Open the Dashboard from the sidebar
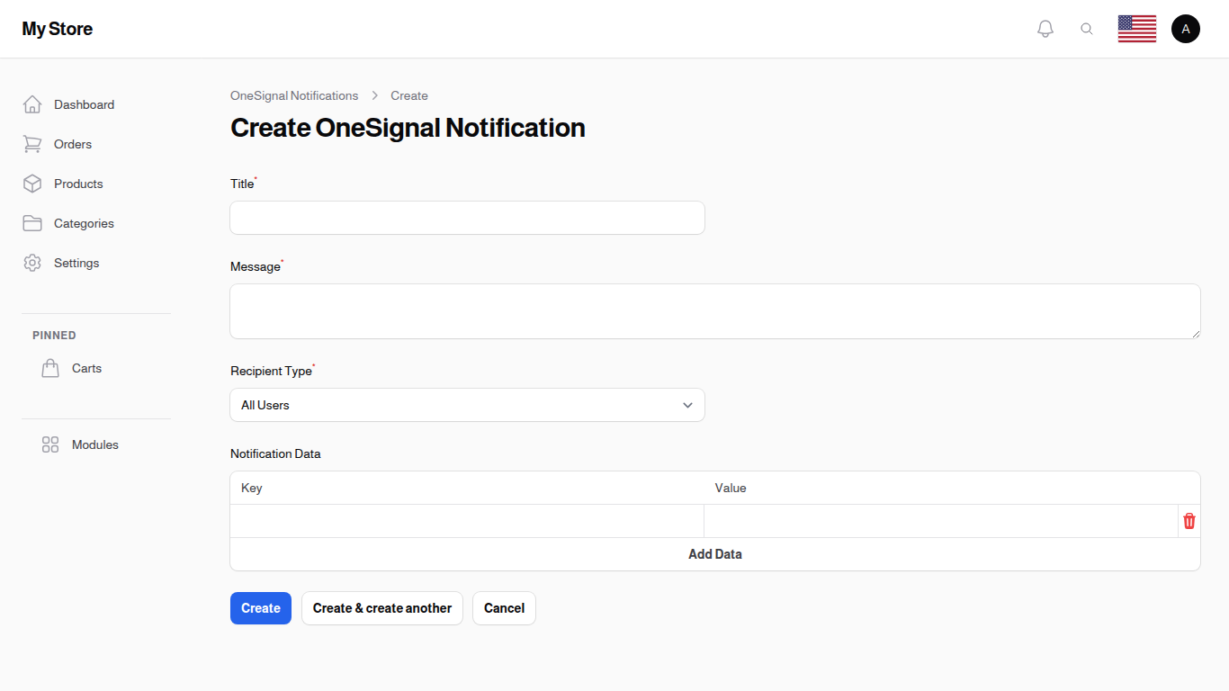The height and width of the screenshot is (691, 1229). (84, 104)
